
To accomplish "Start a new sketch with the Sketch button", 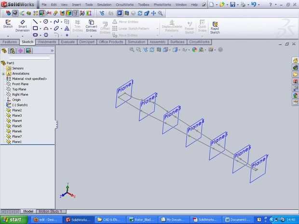I will [x=8, y=24].
